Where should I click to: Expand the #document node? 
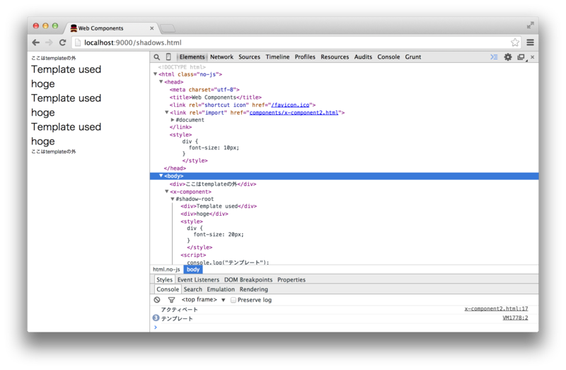[173, 120]
